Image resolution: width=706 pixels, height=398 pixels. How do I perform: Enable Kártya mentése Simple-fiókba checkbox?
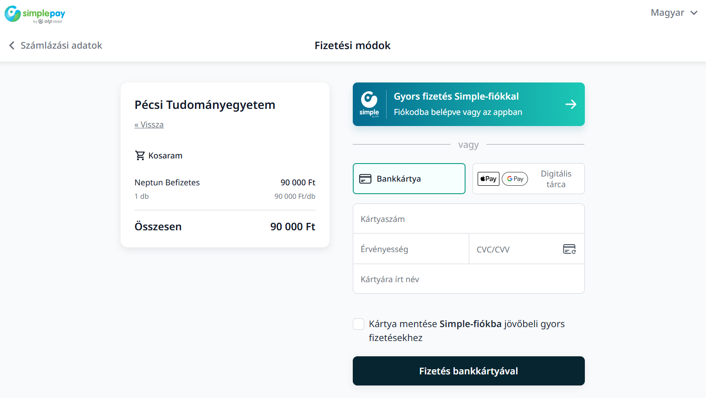359,324
